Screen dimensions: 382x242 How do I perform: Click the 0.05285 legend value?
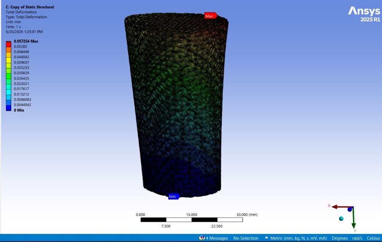[21, 47]
